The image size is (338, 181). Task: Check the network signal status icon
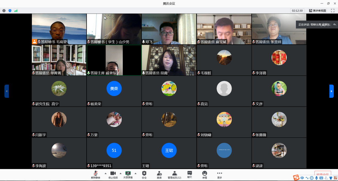click(16, 11)
